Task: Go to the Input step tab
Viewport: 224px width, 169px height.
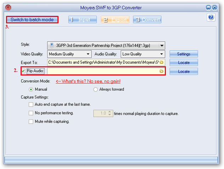Action: click(x=83, y=19)
